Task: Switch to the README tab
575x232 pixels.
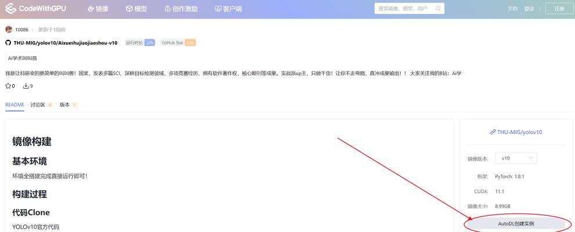Action: pyautogui.click(x=15, y=104)
